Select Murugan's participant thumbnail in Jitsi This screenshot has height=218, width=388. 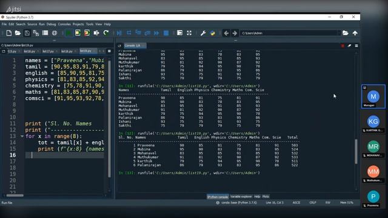(x=373, y=96)
